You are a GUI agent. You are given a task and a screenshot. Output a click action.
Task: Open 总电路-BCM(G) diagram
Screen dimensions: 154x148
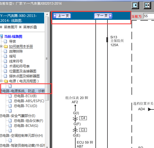tap(26, 126)
